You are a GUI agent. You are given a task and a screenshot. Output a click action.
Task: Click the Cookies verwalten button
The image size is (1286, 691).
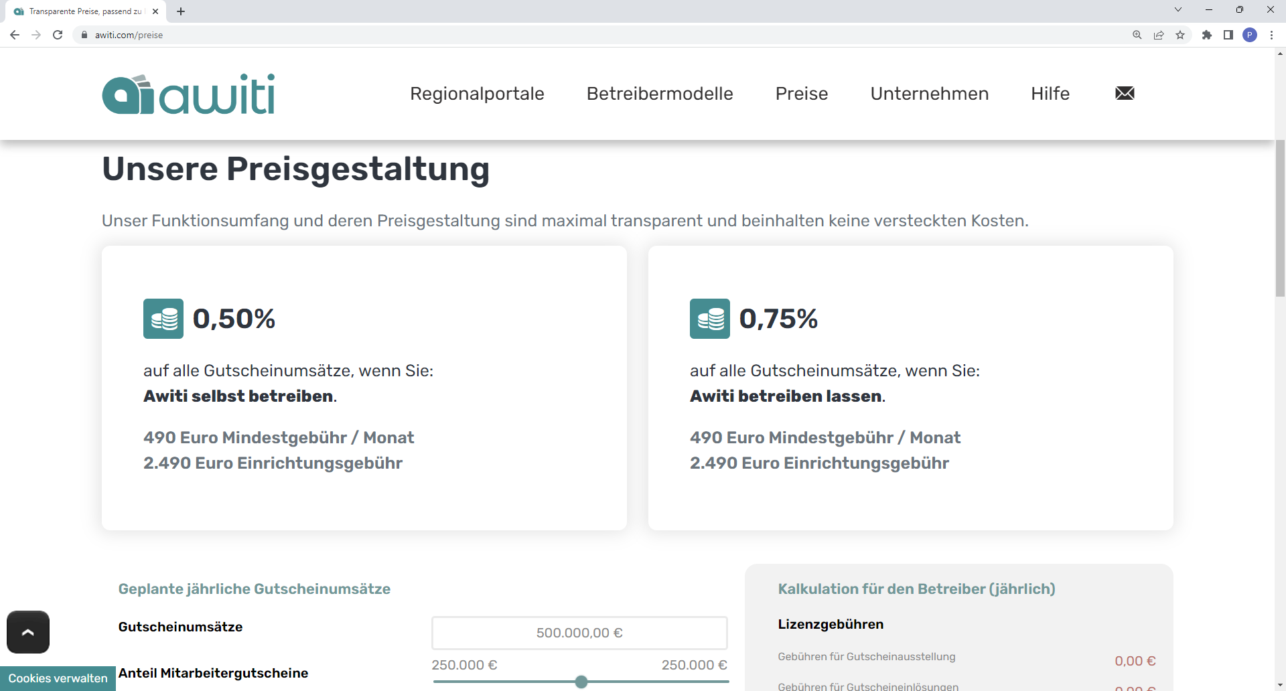point(58,678)
